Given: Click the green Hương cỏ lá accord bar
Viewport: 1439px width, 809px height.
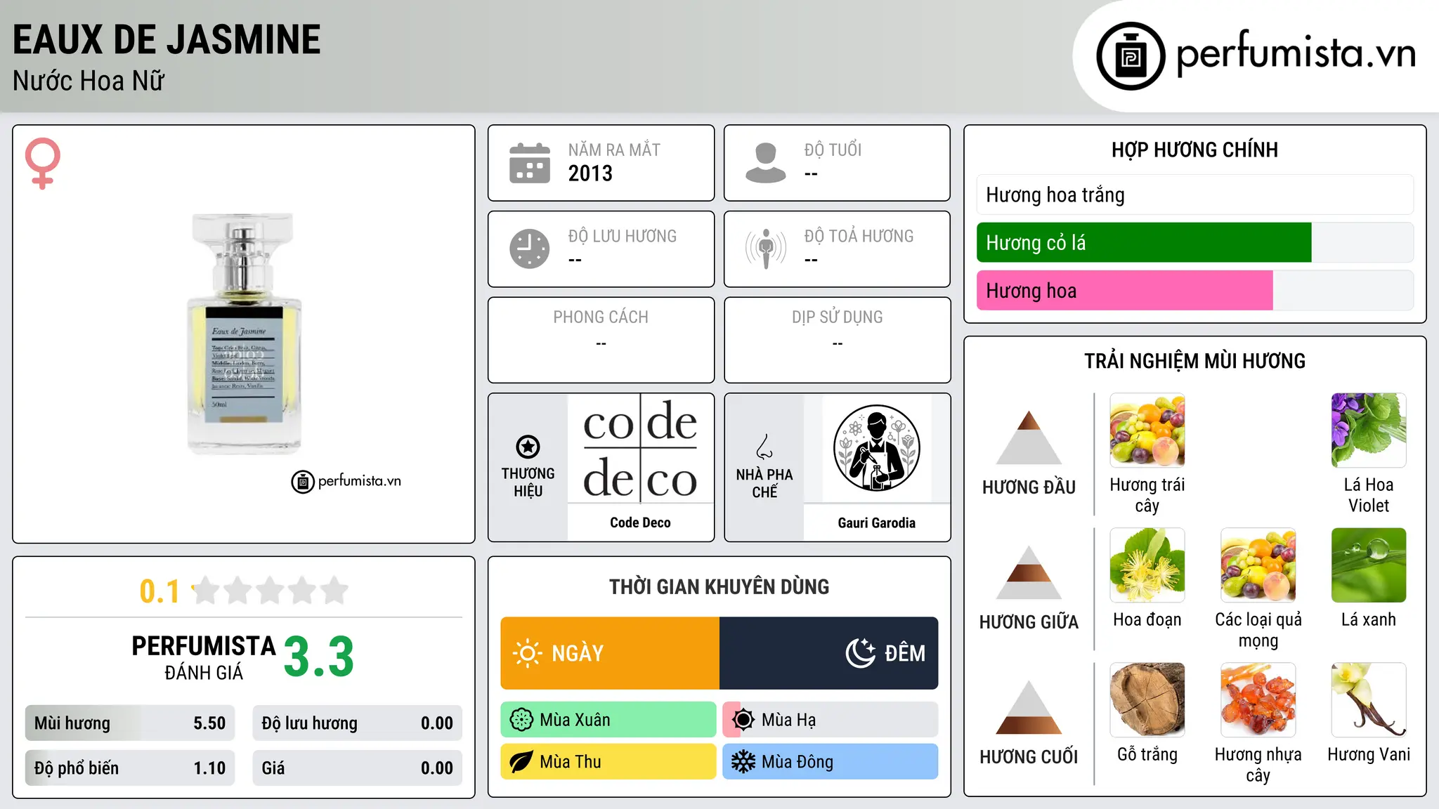Looking at the screenshot, I should 1144,242.
